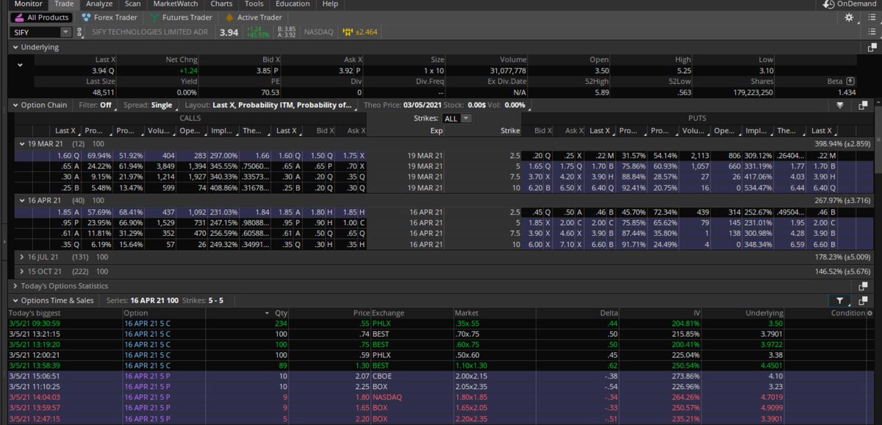Select the Trade tab

64,4
